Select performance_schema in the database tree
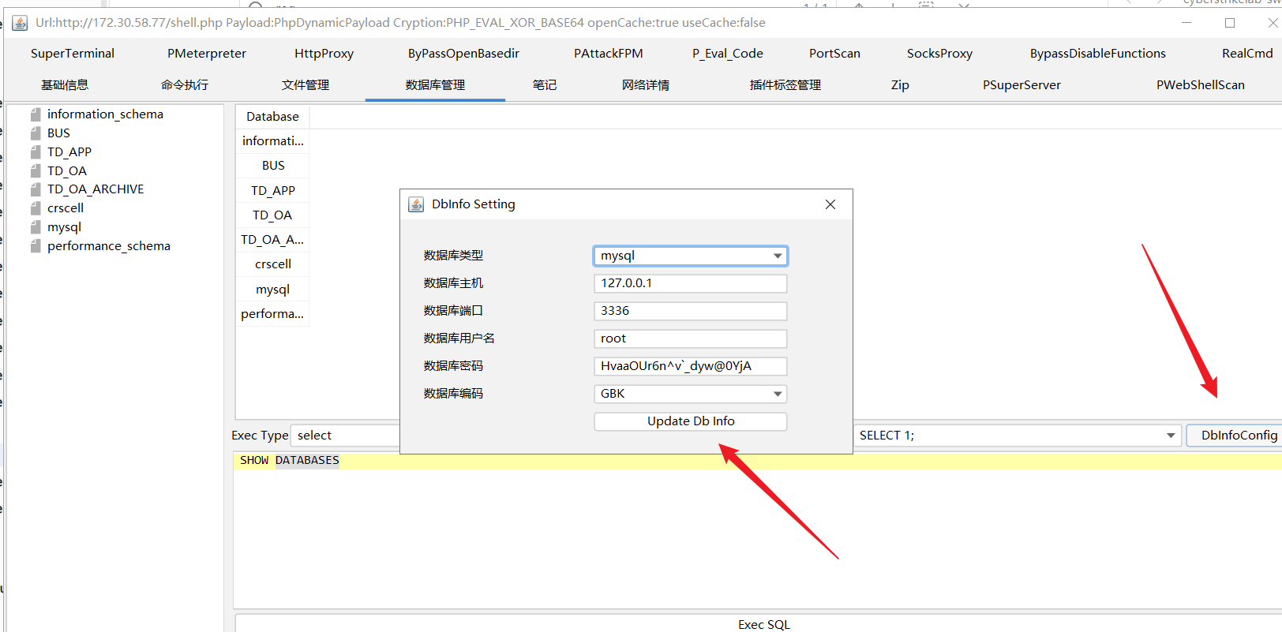The height and width of the screenshot is (632, 1282). coord(109,246)
